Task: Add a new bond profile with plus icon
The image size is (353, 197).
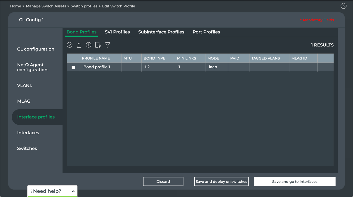Action: click(x=89, y=45)
